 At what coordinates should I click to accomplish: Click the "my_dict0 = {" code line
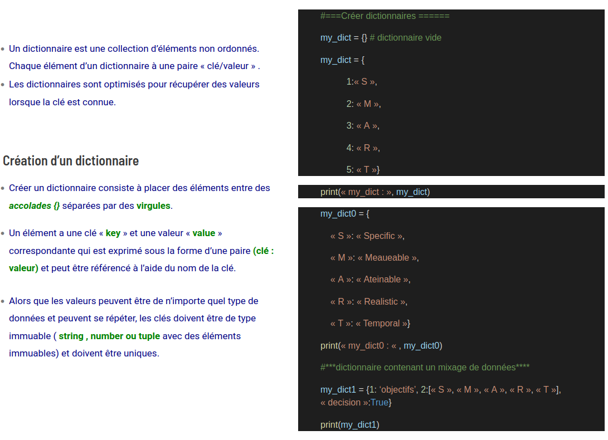point(345,213)
